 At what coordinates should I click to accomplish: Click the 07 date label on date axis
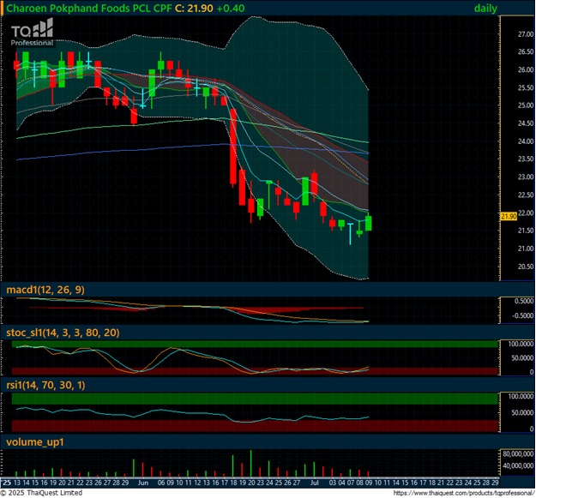coord(351,483)
